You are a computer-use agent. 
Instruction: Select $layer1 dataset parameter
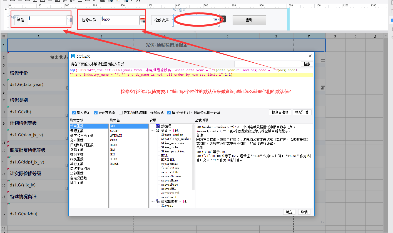pos(167,206)
